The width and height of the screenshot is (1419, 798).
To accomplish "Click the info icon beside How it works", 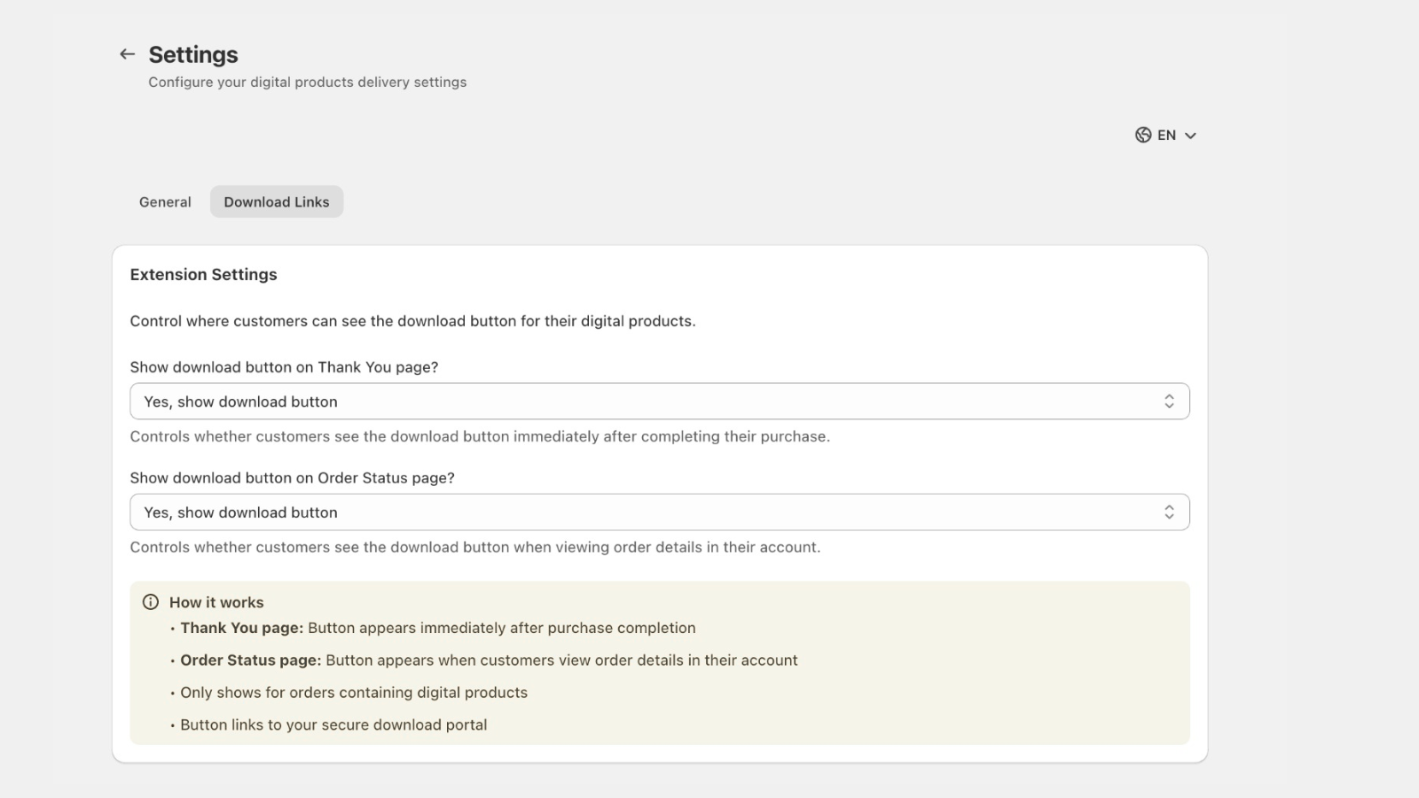I will click(x=151, y=602).
